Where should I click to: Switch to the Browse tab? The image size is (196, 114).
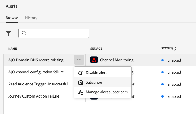12,18
